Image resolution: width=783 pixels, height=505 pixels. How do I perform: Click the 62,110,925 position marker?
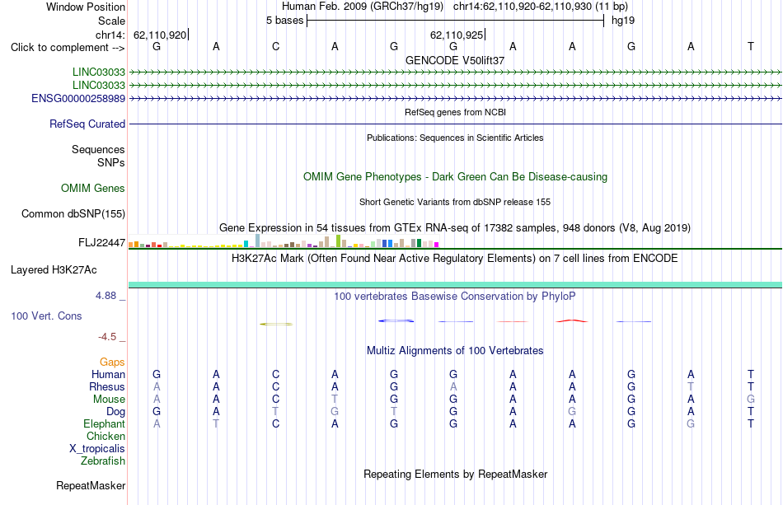click(457, 35)
